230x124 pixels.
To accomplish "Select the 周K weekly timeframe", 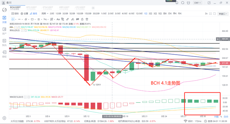I will 165,13.
